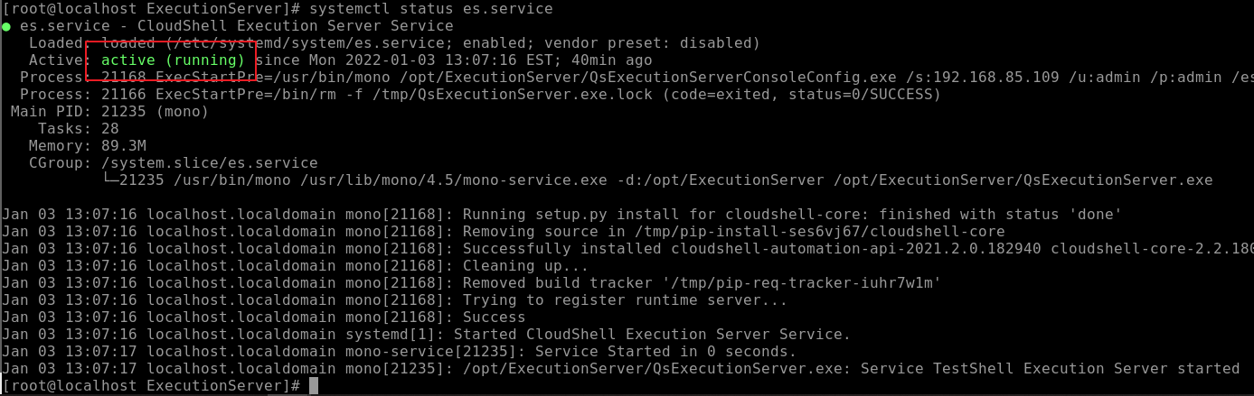Image resolution: width=1254 pixels, height=396 pixels.
Task: Click the green status dot beside es.service
Action: point(9,26)
